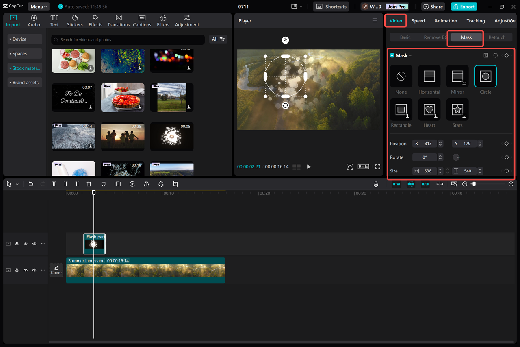Open the select tool mode dropdown arrow
This screenshot has height=347, width=520.
click(17, 184)
